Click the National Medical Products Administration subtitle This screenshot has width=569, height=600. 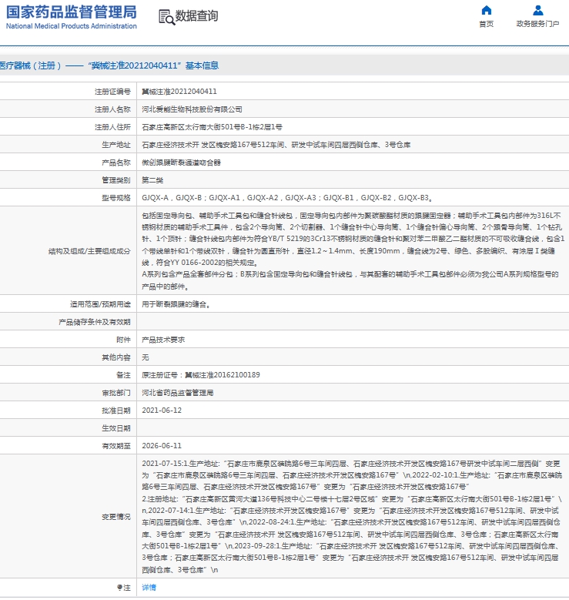click(71, 26)
